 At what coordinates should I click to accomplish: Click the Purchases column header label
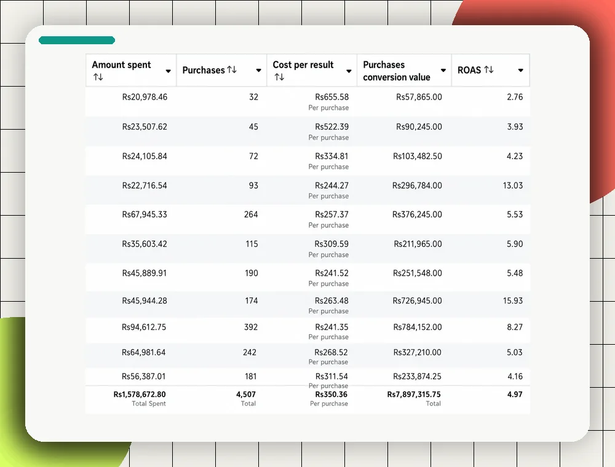[x=204, y=70]
